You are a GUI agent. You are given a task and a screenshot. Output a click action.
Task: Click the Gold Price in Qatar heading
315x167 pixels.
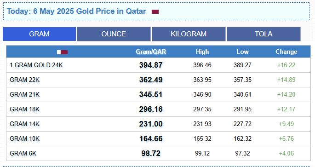pyautogui.click(x=76, y=11)
